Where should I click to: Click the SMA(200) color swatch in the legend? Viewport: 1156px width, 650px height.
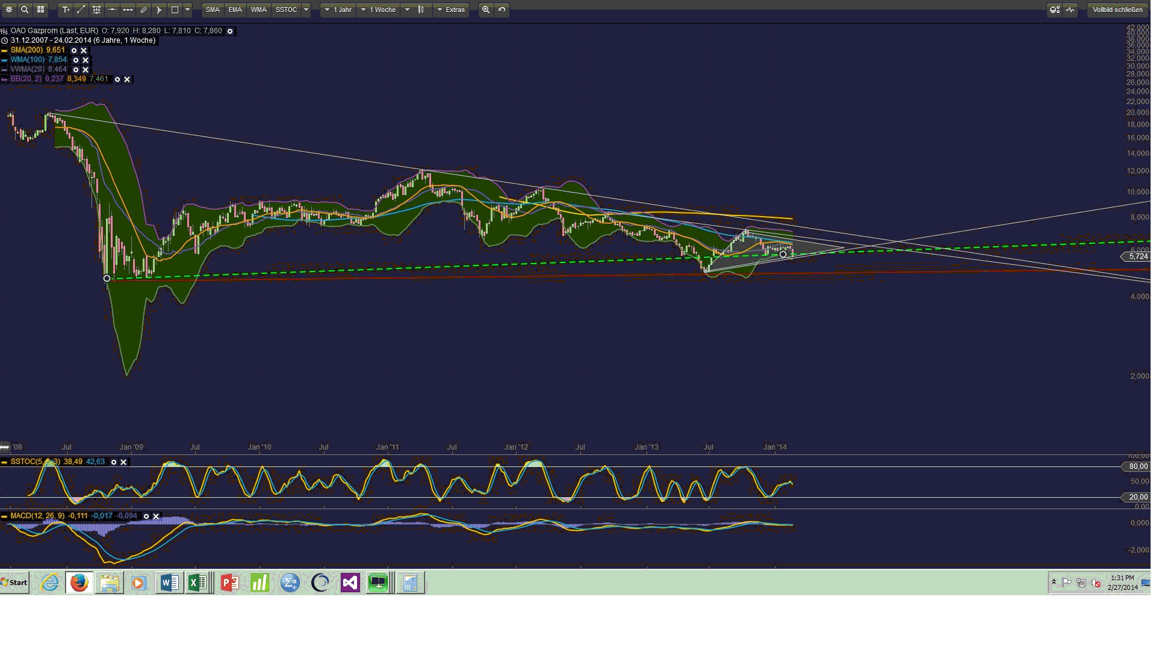(x=4, y=50)
